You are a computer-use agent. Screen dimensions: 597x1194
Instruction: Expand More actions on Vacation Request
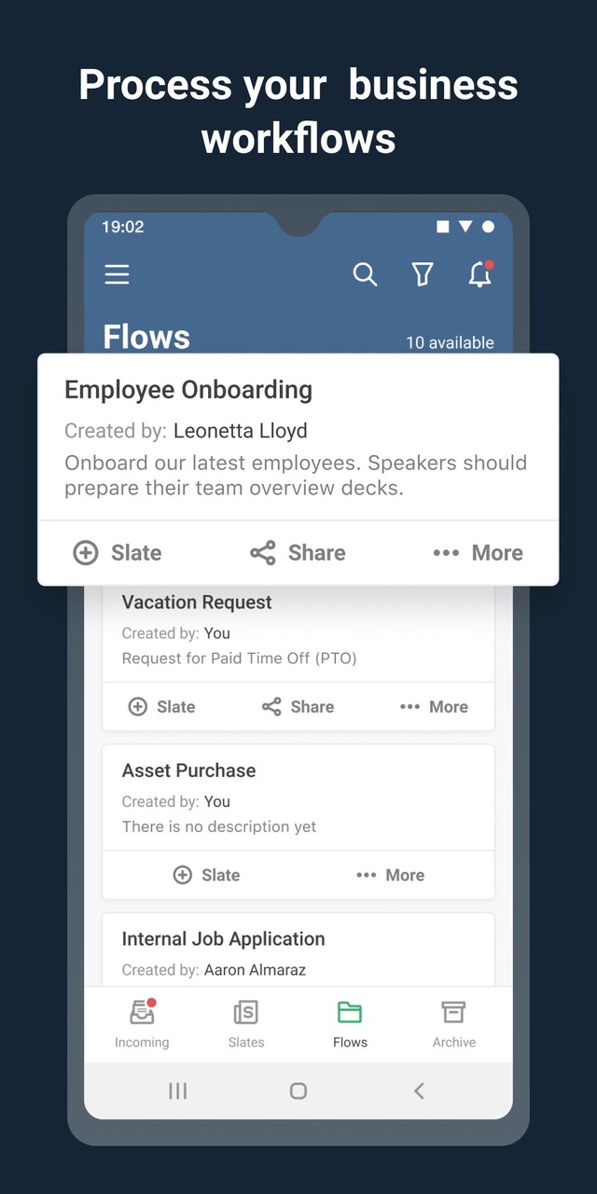pos(433,706)
